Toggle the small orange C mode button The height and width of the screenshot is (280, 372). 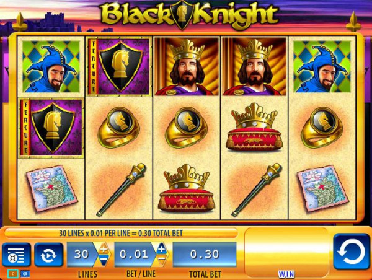(x=13, y=274)
